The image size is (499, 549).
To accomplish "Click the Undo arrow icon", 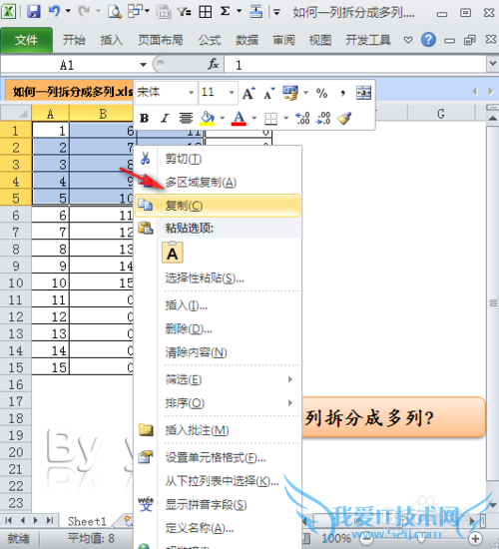I will pos(54,12).
